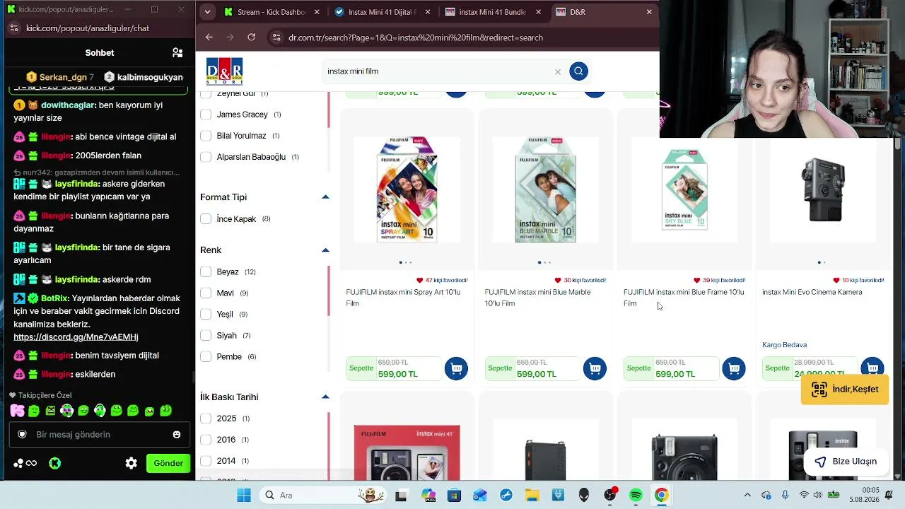The image size is (905, 509).
Task: Tick the İnce Kapak format checkbox
Action: click(x=206, y=219)
